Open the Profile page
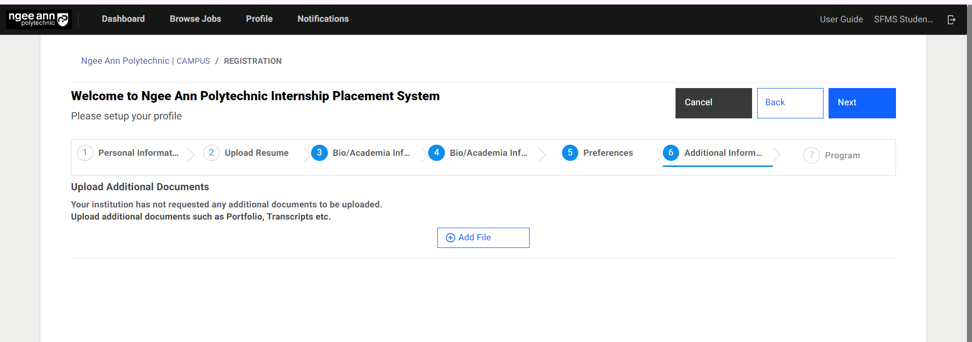 259,19
